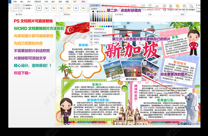Select the pink-highlighted 格式 picture tools tab
This screenshot has width=208, height=136.
(83, 2)
